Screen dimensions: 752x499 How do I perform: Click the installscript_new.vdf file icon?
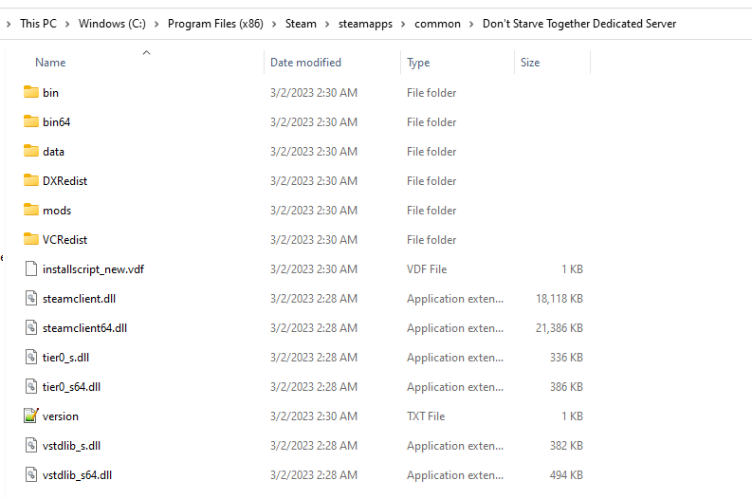[x=30, y=269]
